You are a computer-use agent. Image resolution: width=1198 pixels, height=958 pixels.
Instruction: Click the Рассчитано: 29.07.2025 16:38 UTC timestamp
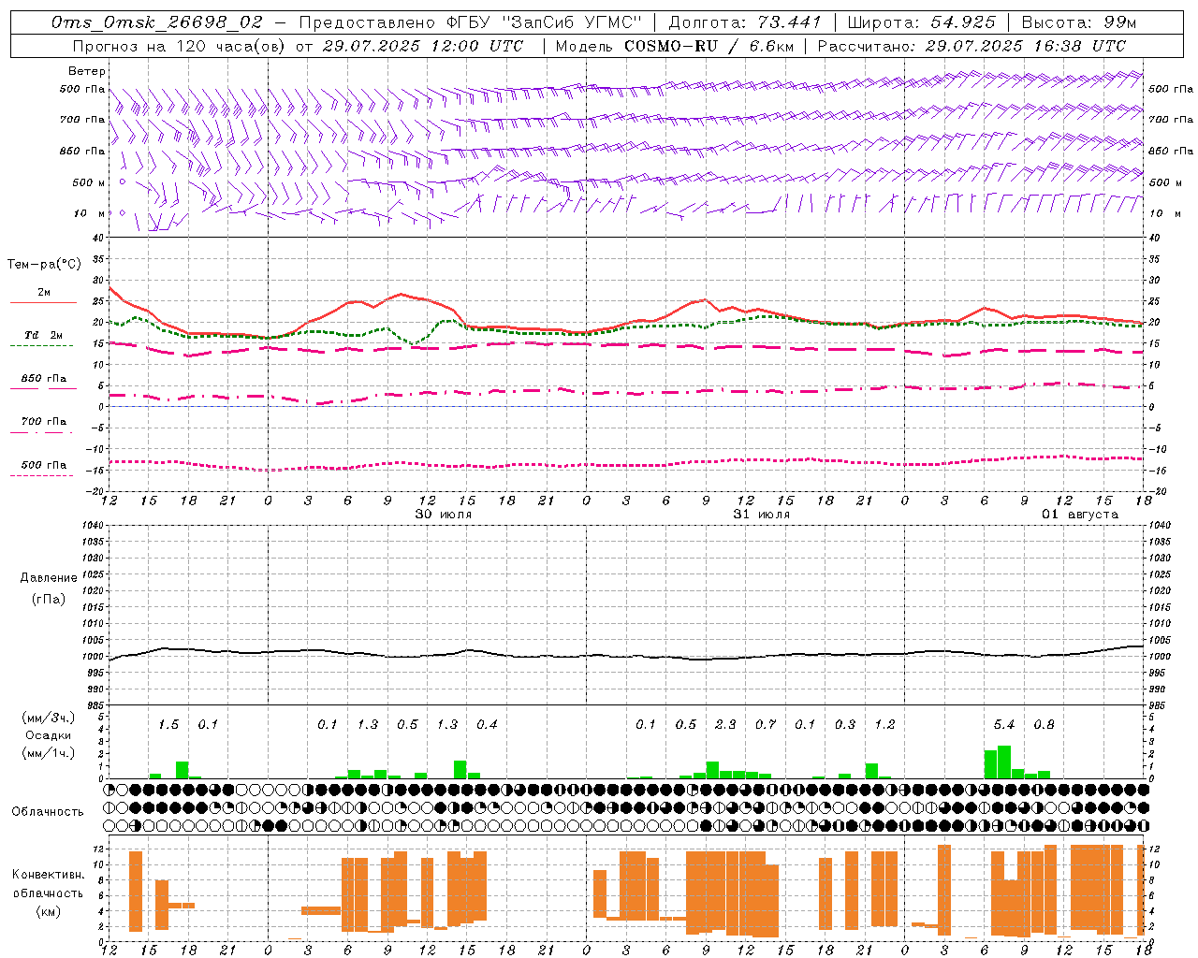coord(972,46)
